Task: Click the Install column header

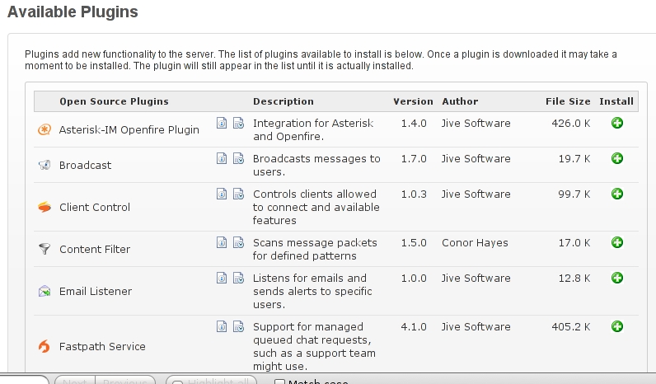Action: point(616,101)
